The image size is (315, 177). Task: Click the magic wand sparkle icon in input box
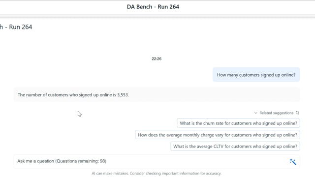click(x=293, y=162)
